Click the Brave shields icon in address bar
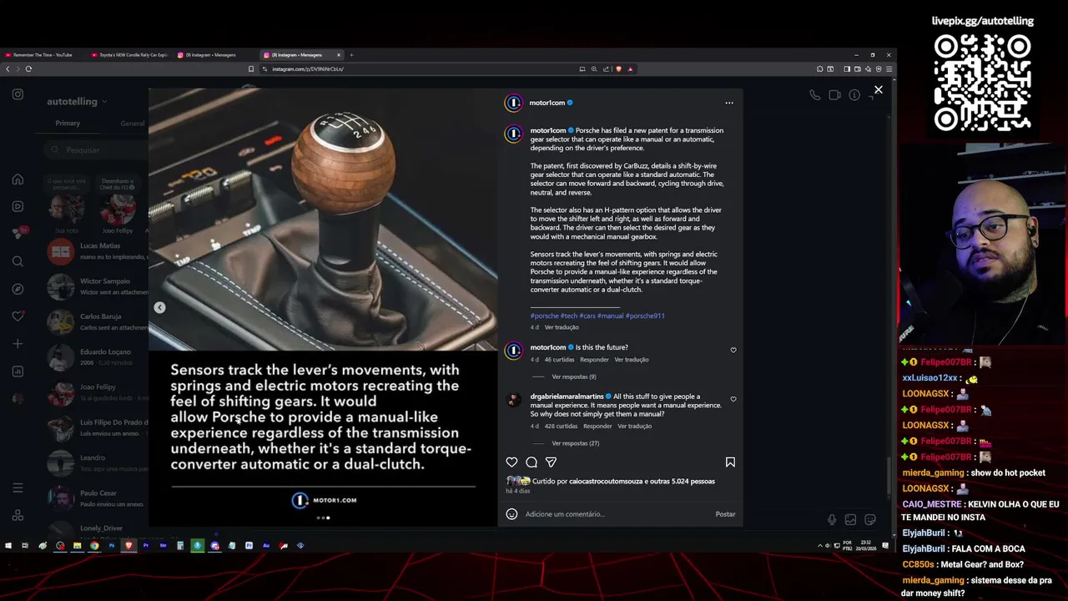 pos(618,68)
